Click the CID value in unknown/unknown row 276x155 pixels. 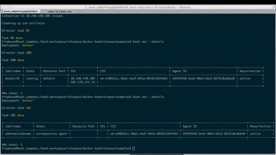tap(144, 133)
